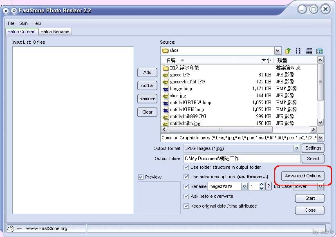336x237 pixels.
Task: Select the shoe.jpg file icon
Action: (166, 96)
